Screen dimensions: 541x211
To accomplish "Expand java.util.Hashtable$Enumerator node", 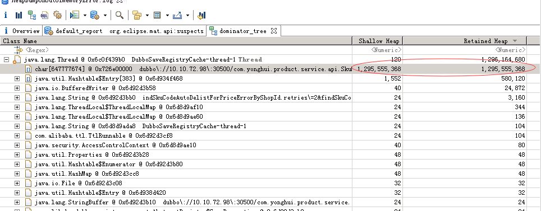I will pyautogui.click(x=17, y=164).
